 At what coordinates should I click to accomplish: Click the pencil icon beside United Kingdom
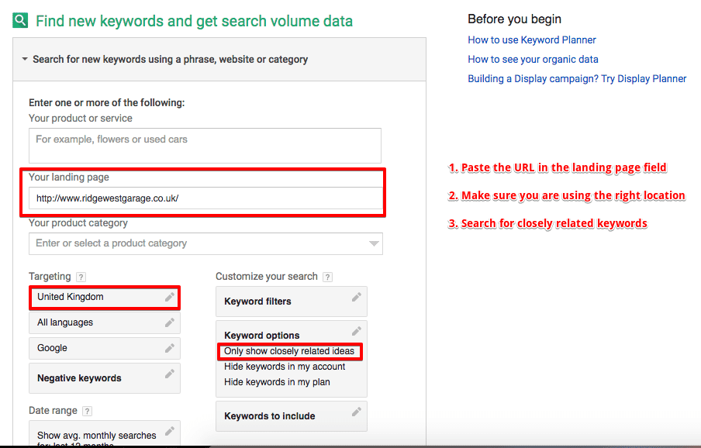click(169, 297)
